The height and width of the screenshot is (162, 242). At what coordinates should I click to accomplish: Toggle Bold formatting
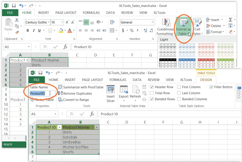tap(28, 30)
